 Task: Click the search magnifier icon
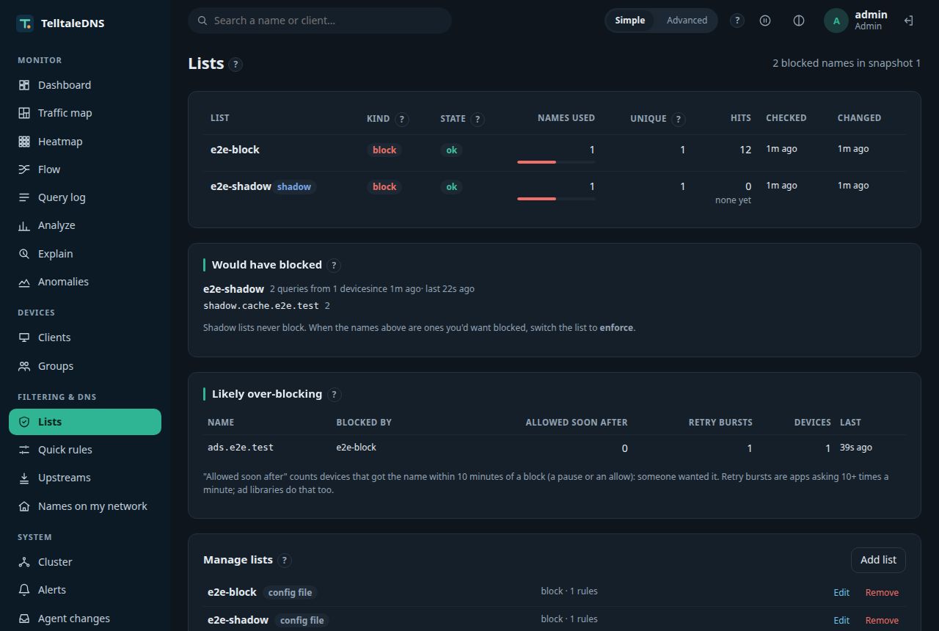202,21
